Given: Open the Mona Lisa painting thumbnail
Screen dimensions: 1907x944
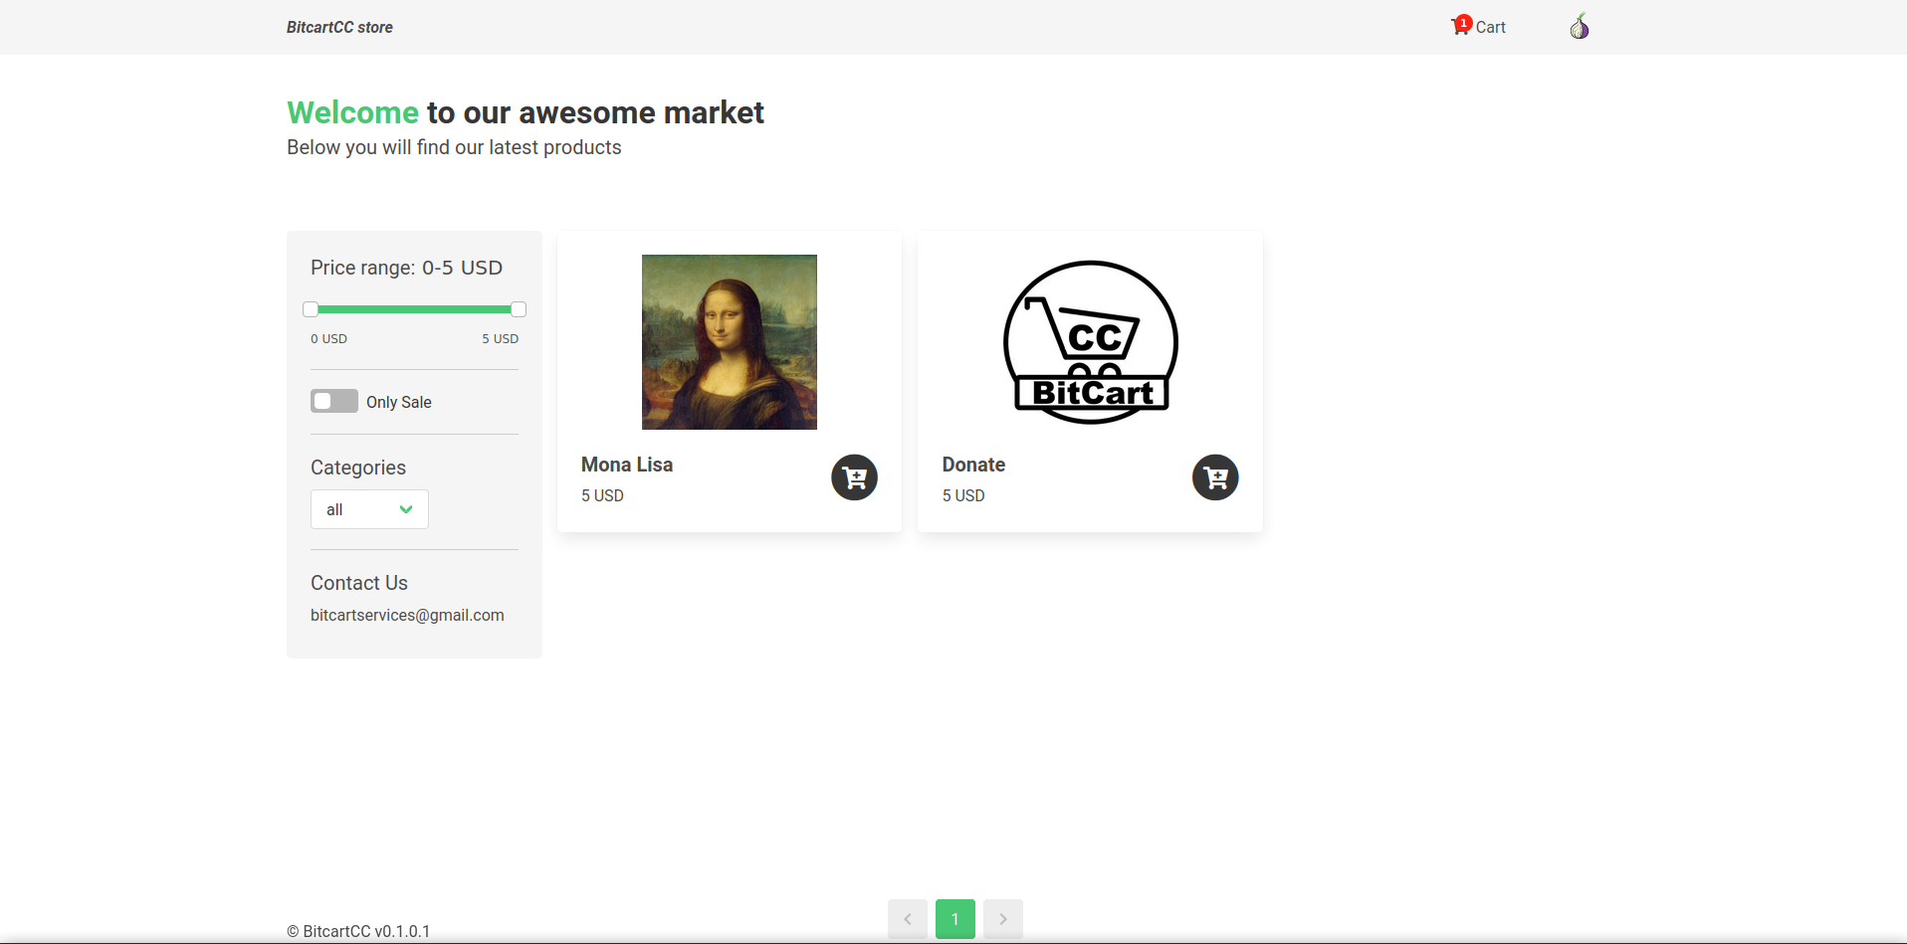Looking at the screenshot, I should click(730, 342).
